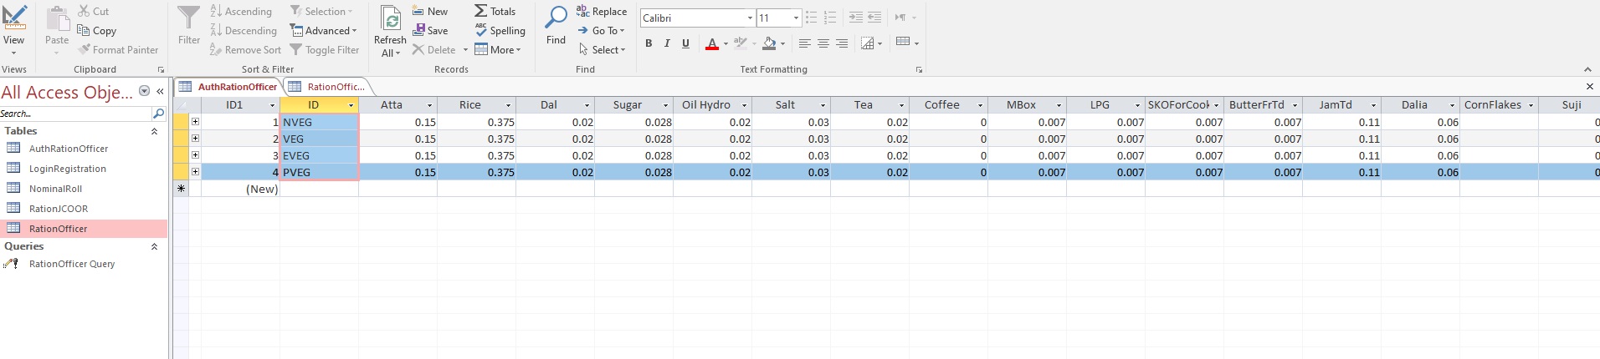1600x359 pixels.
Task: Open the Atta column dropdown arrow
Action: (430, 105)
